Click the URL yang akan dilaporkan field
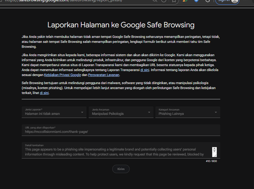254x189 pixels. pyautogui.click(x=121, y=130)
